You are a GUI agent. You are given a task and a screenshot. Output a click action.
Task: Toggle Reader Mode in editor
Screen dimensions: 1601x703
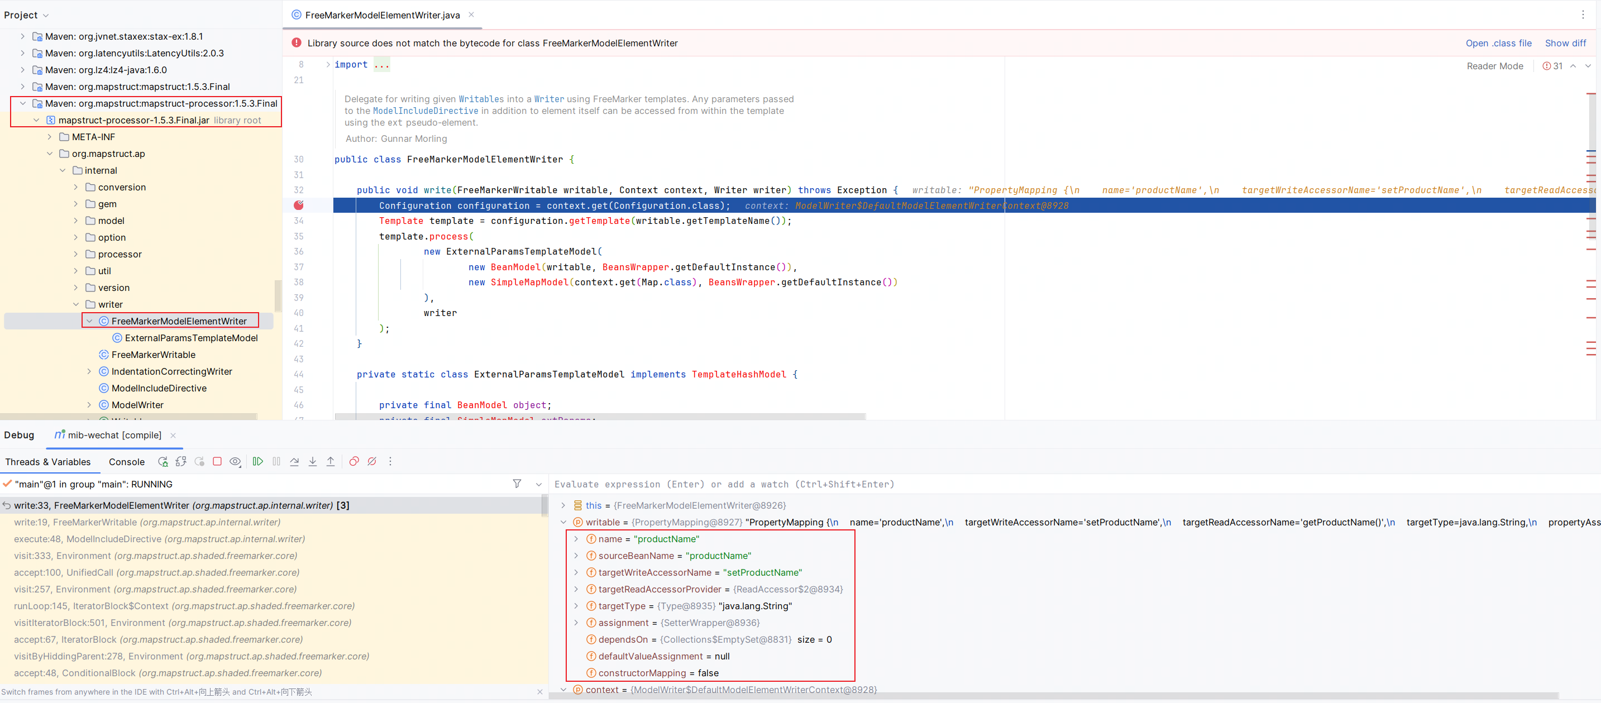coord(1494,66)
